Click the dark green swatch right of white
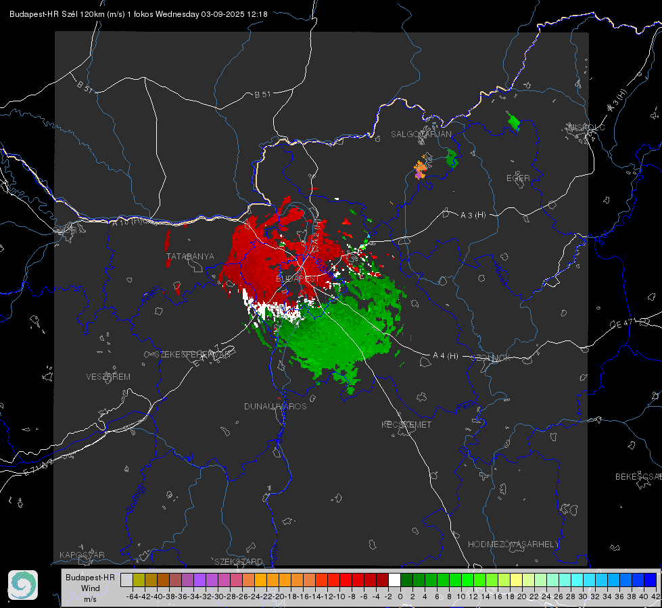Image resolution: width=662 pixels, height=608 pixels. tap(406, 580)
